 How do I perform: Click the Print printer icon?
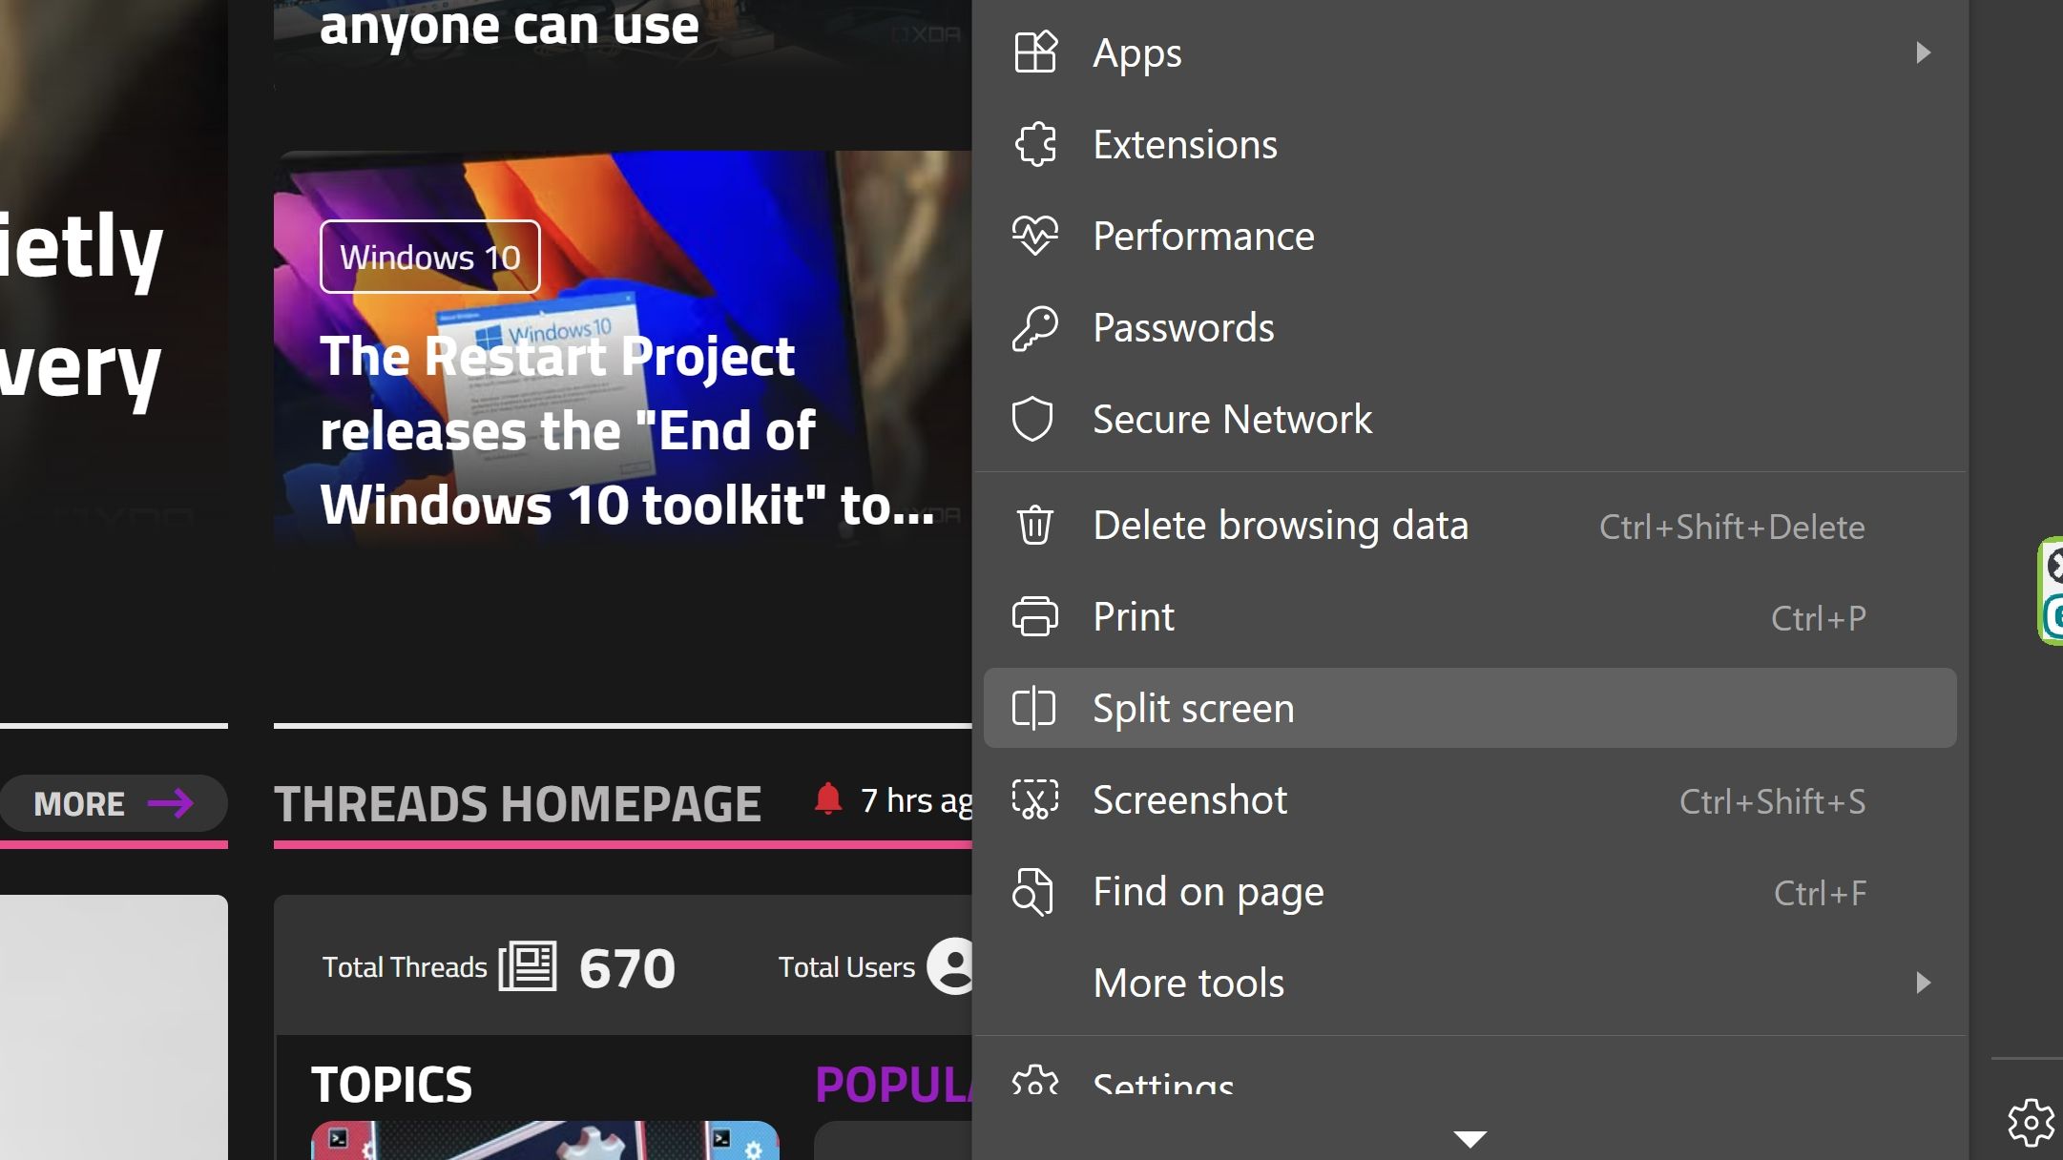click(x=1034, y=617)
